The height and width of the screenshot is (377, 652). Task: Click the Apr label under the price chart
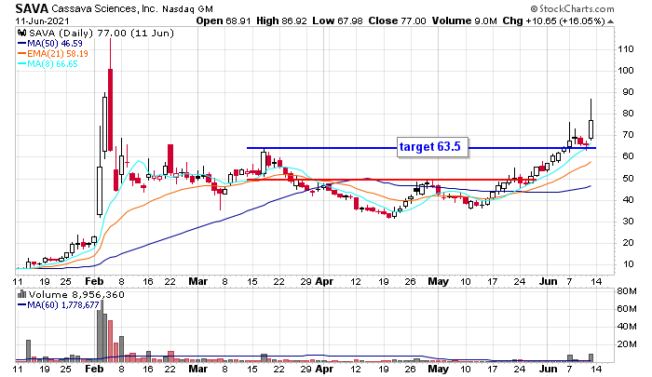(324, 281)
